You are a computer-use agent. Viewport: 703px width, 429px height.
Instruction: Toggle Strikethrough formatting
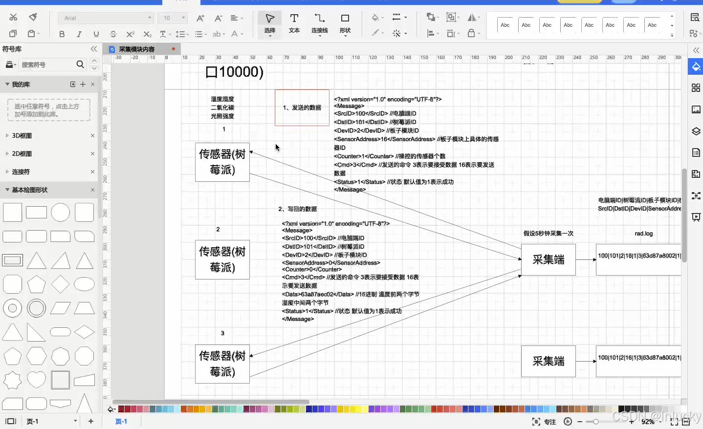click(x=113, y=34)
